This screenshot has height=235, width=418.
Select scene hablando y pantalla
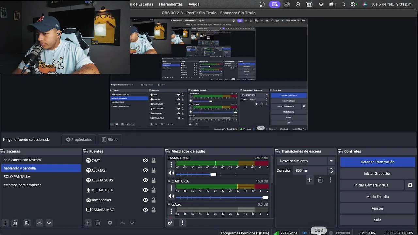(x=40, y=168)
